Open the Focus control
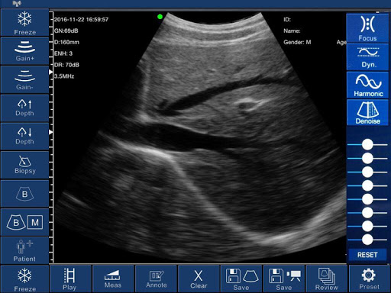Image resolution: width=391 pixels, height=293 pixels. [367, 28]
